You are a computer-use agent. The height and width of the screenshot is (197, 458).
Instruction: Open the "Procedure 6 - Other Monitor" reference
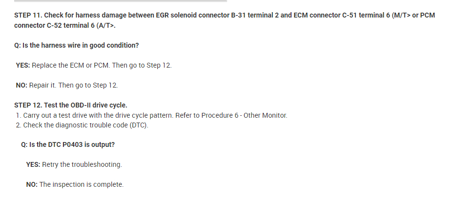(x=248, y=115)
